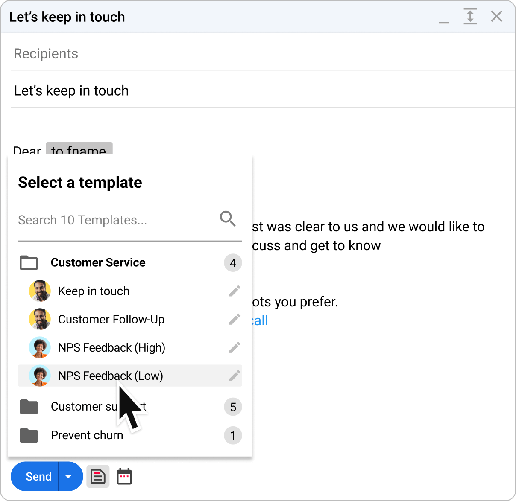
Task: Edit the NPS Feedback (High) template pencil icon
Action: [235, 347]
